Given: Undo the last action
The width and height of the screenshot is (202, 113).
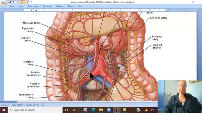Looking at the screenshot, I should tap(13, 2).
